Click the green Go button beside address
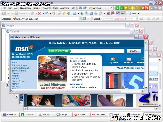 (84, 19)
